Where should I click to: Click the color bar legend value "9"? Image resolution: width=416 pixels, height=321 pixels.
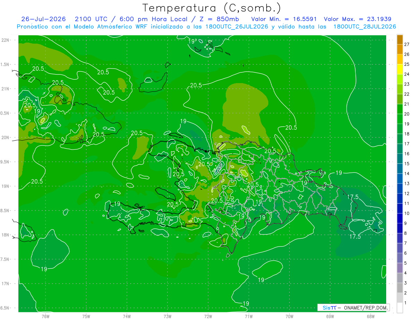click(x=405, y=223)
